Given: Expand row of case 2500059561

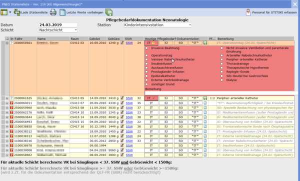Looking at the screenshot, I should (7, 43).
